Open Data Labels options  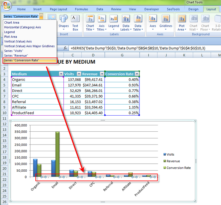click(x=126, y=23)
